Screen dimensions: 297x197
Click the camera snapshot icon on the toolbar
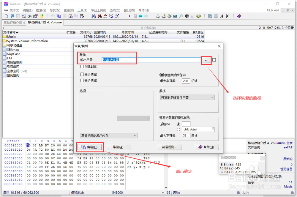click(187, 16)
